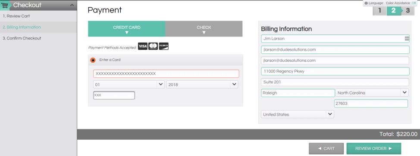Click the 11000 Regency Pkwy address field

coord(335,71)
